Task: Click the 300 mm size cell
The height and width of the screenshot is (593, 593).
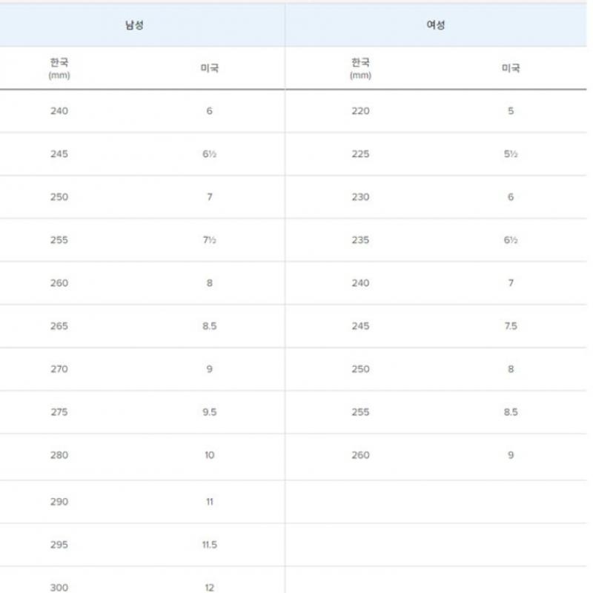Action: (59, 587)
